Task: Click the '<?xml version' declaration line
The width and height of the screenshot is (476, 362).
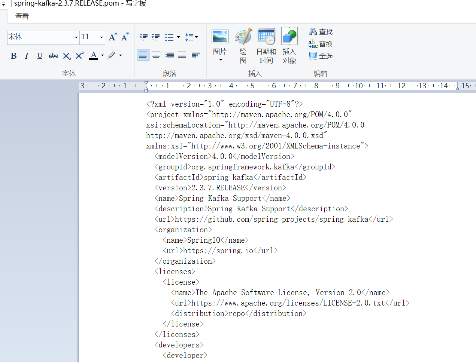Action: click(225, 104)
